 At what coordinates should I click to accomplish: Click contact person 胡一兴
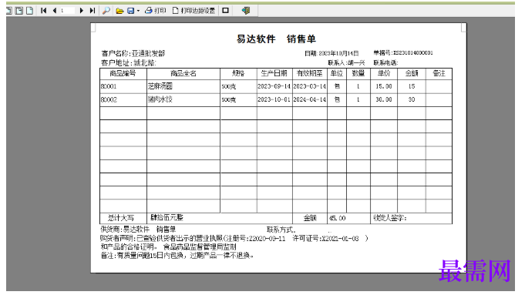356,62
